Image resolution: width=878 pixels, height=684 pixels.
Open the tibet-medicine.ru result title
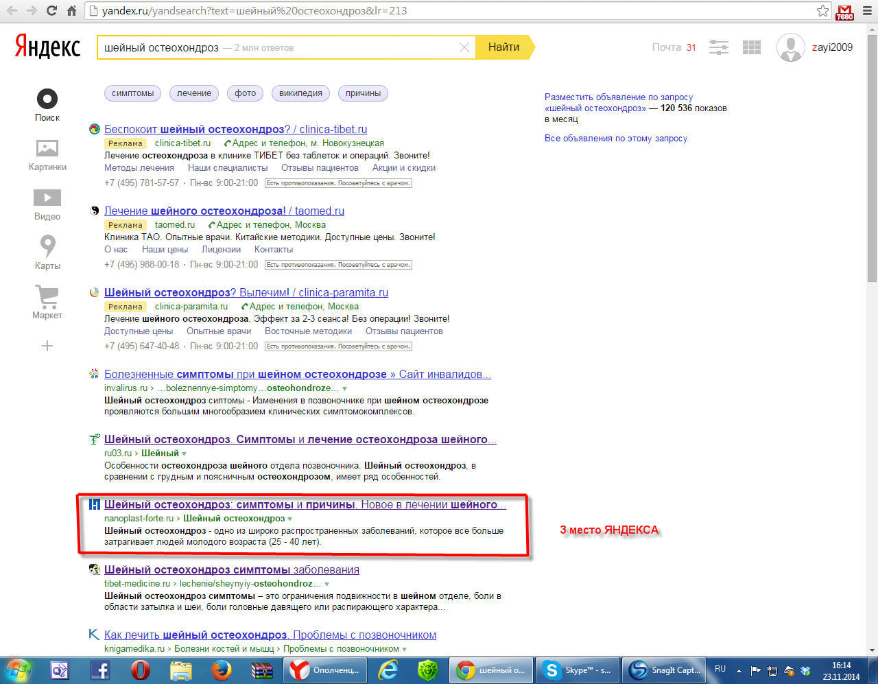(x=232, y=569)
